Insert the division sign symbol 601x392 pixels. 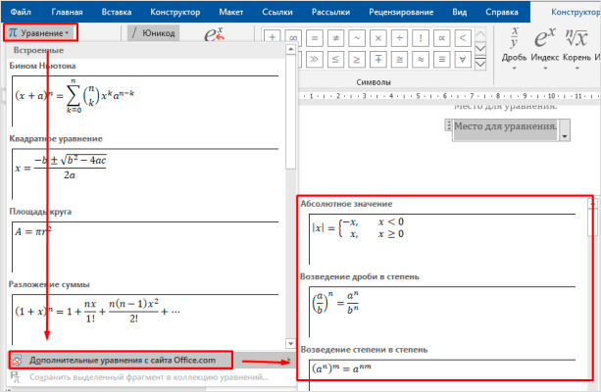click(x=399, y=38)
